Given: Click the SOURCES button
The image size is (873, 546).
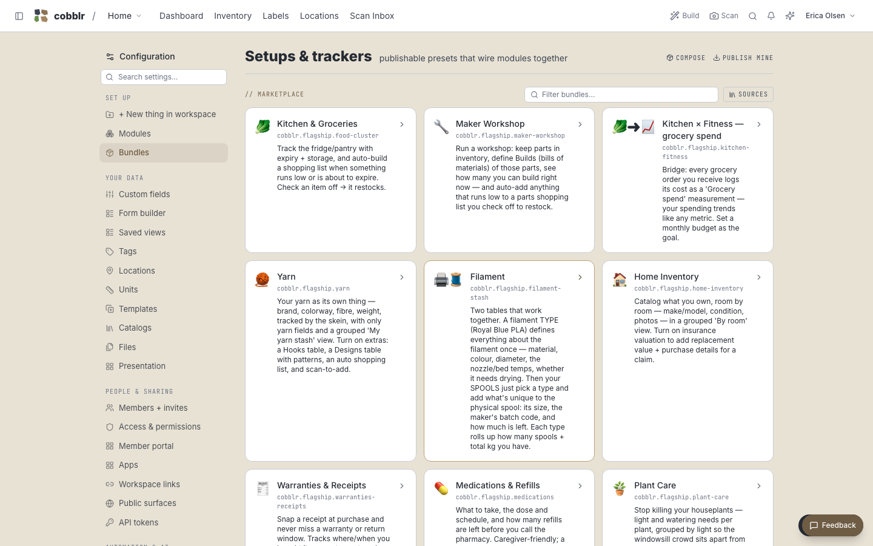Looking at the screenshot, I should [x=748, y=95].
